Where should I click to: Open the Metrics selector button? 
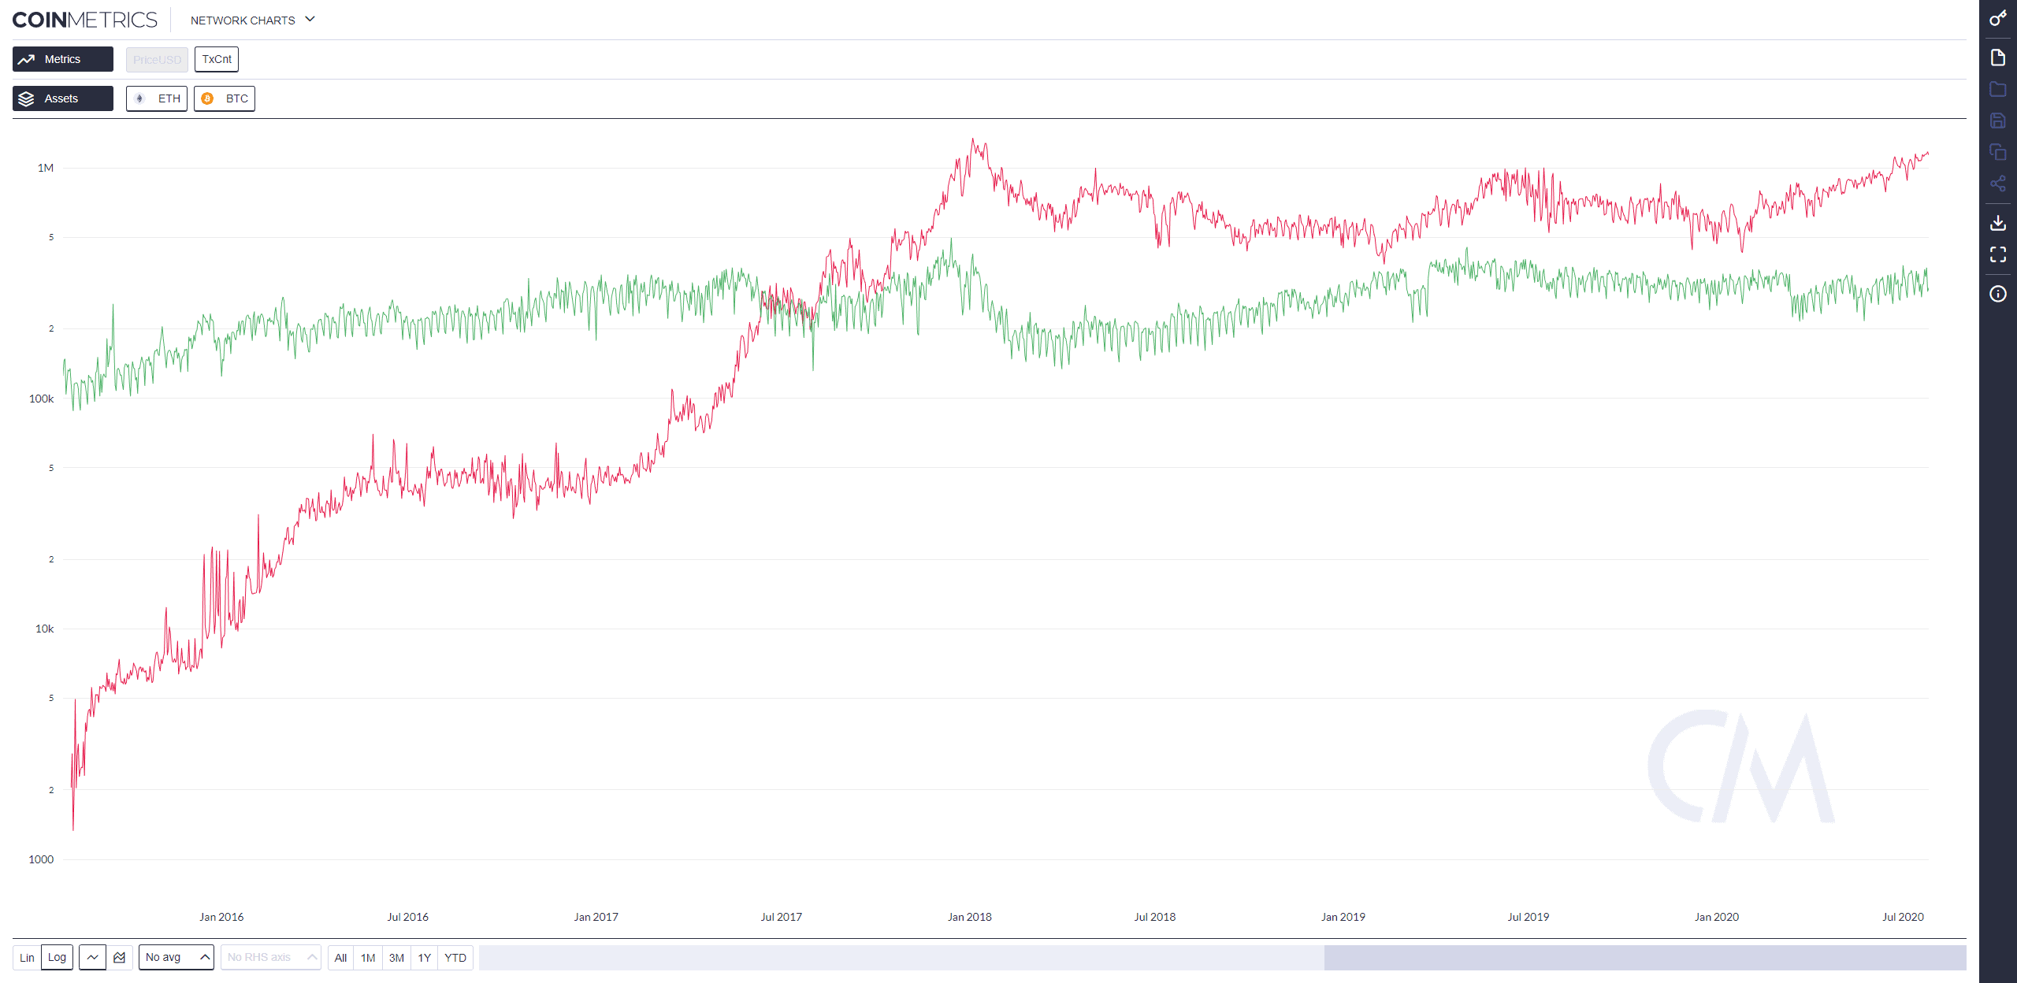[63, 59]
